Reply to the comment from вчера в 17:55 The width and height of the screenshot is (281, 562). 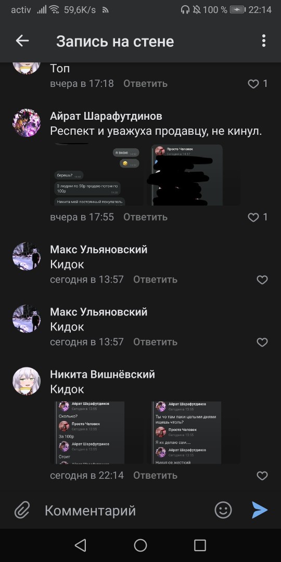tap(146, 217)
